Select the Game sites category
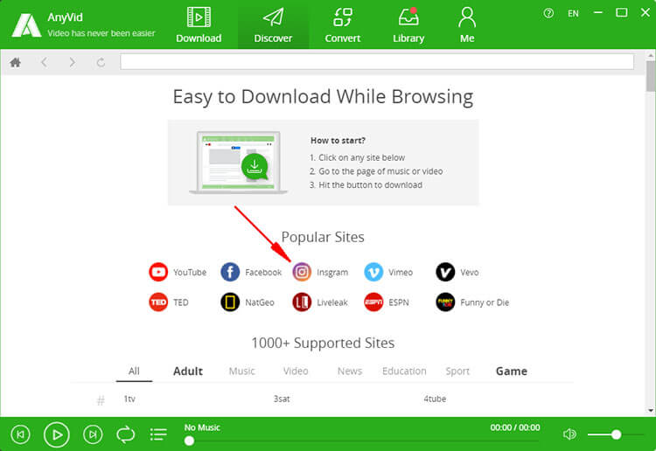Screen dimensions: 656x451 tap(512, 371)
